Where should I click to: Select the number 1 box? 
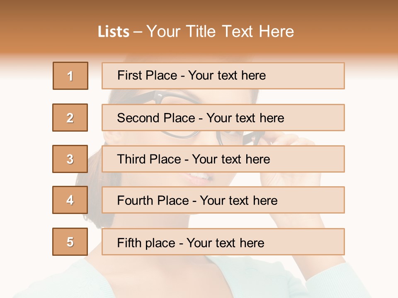tap(70, 76)
